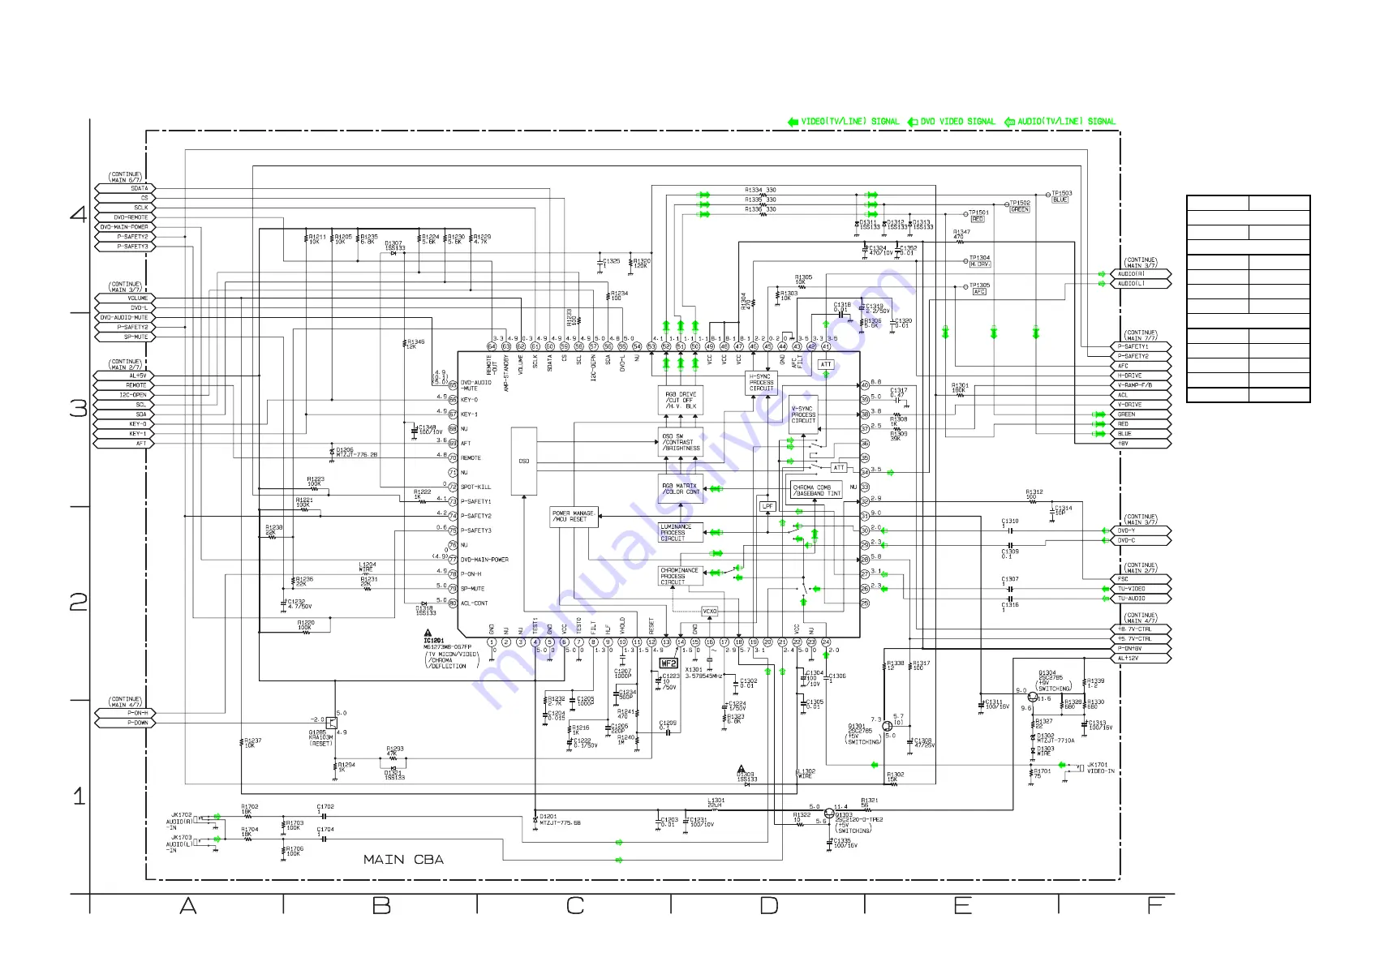Click the JK1702 AUDIO(R)-IN jack label
This screenshot has height=966, width=1380.
pyautogui.click(x=181, y=821)
